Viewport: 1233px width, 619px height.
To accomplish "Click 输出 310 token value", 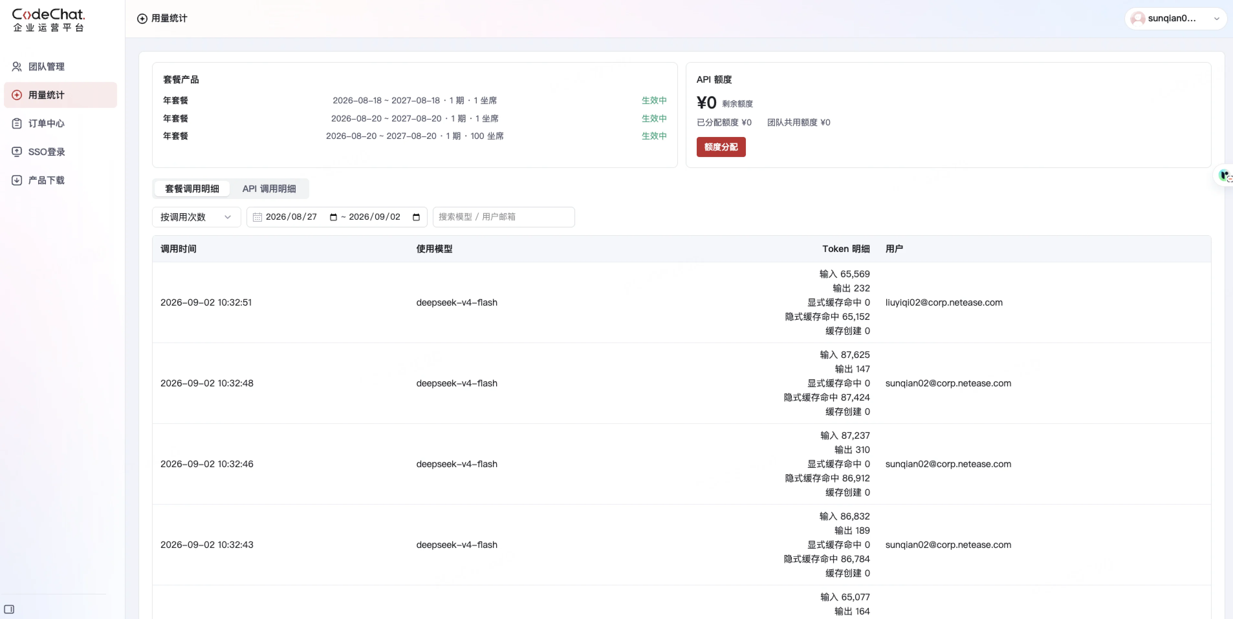I will point(852,450).
